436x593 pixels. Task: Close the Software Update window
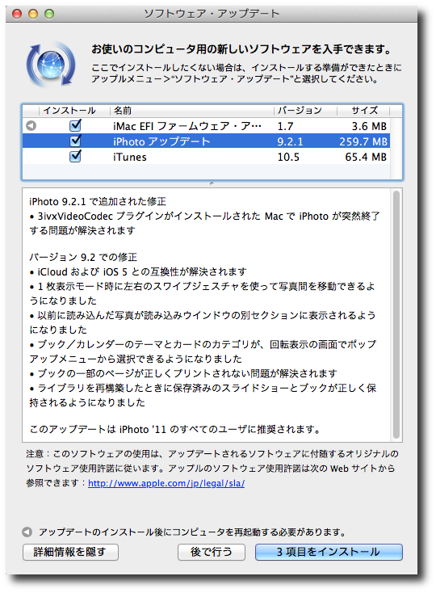coord(17,14)
